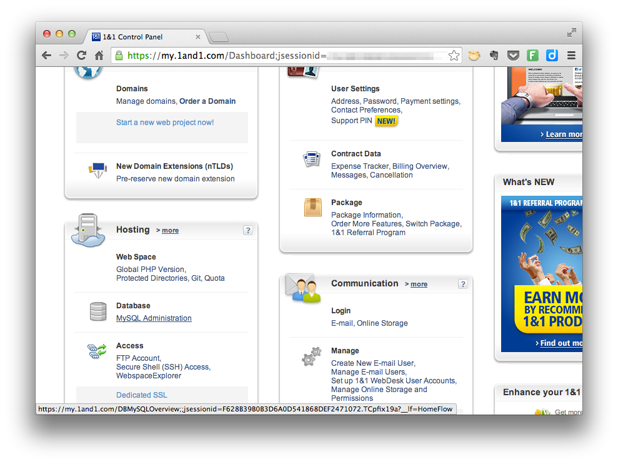Bookmark the page with the star icon
The height and width of the screenshot is (464, 618).
[454, 56]
